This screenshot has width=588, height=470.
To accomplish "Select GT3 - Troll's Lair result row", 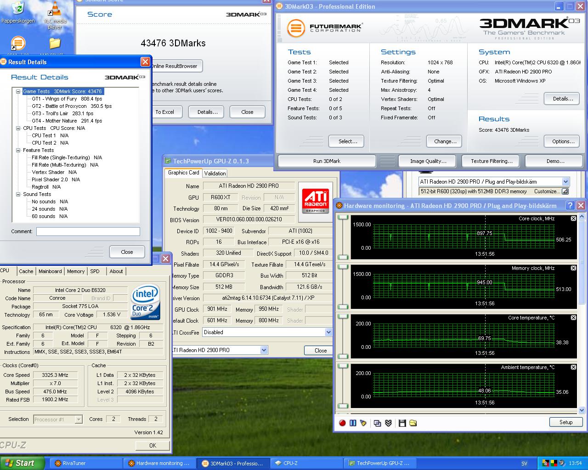I will click(62, 113).
